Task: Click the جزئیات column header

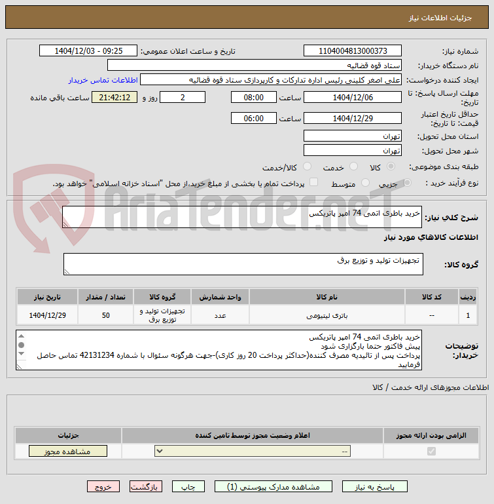Action: pyautogui.click(x=68, y=435)
